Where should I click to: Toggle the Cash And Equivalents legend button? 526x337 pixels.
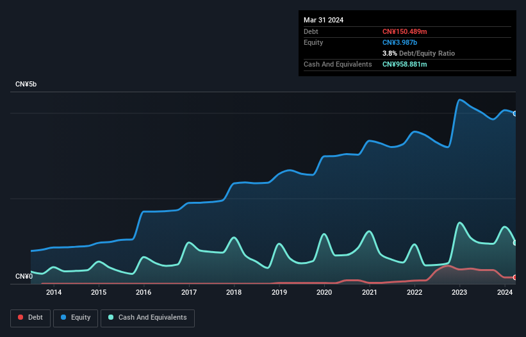coord(147,318)
